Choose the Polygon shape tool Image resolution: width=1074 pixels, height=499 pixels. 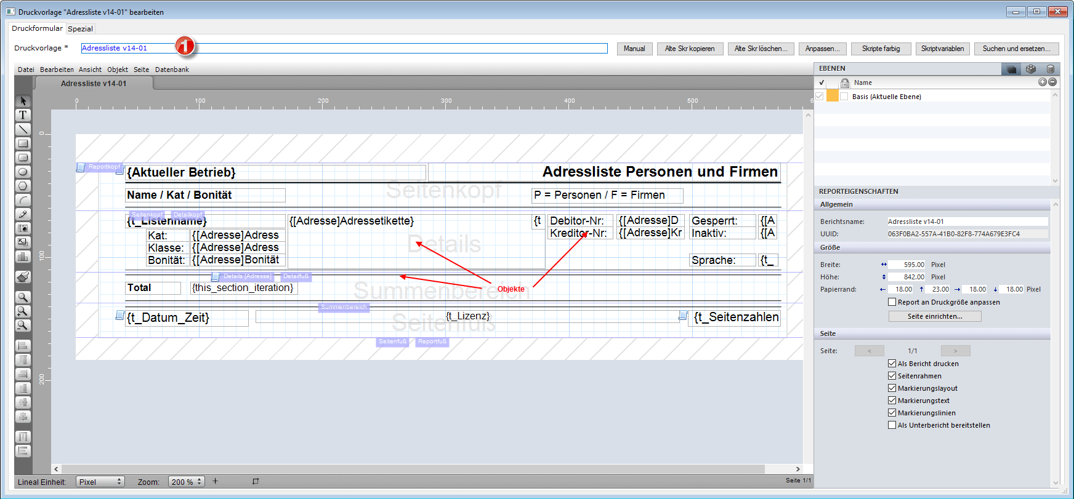pyautogui.click(x=23, y=186)
